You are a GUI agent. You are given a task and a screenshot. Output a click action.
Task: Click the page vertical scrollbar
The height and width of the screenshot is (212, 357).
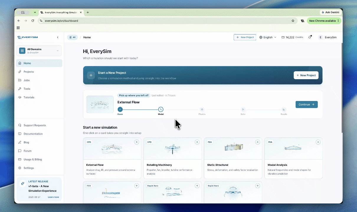click(x=342, y=88)
